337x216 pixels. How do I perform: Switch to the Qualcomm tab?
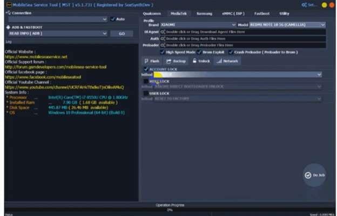coord(152,13)
